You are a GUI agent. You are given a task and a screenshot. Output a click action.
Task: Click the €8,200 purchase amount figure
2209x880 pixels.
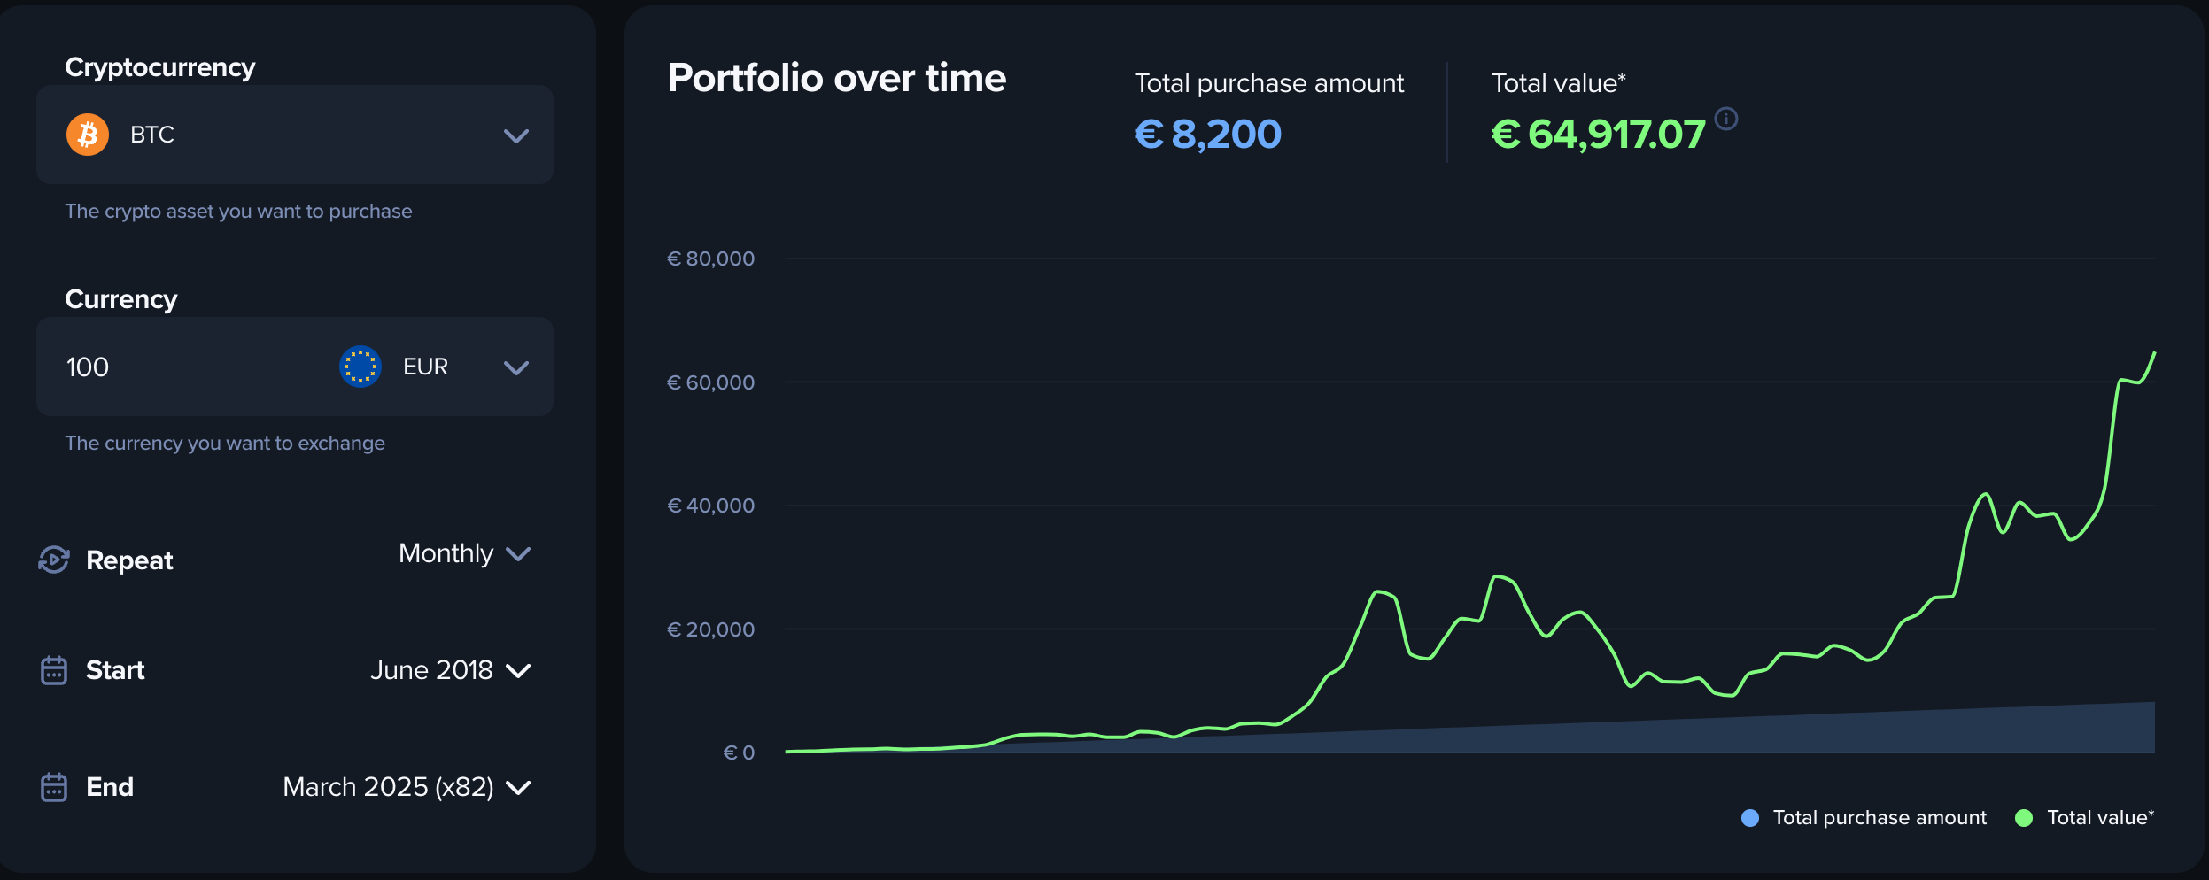click(x=1208, y=135)
